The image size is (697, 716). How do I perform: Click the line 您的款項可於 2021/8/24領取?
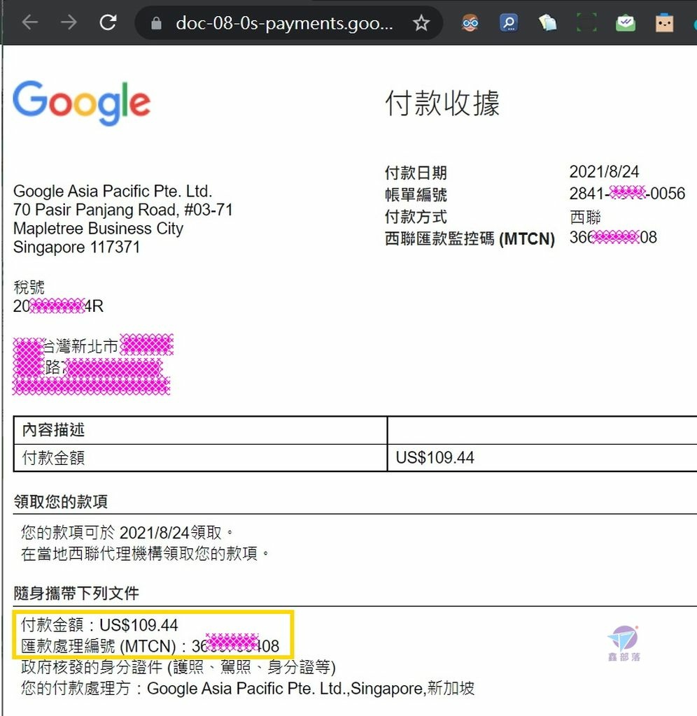coord(127,532)
